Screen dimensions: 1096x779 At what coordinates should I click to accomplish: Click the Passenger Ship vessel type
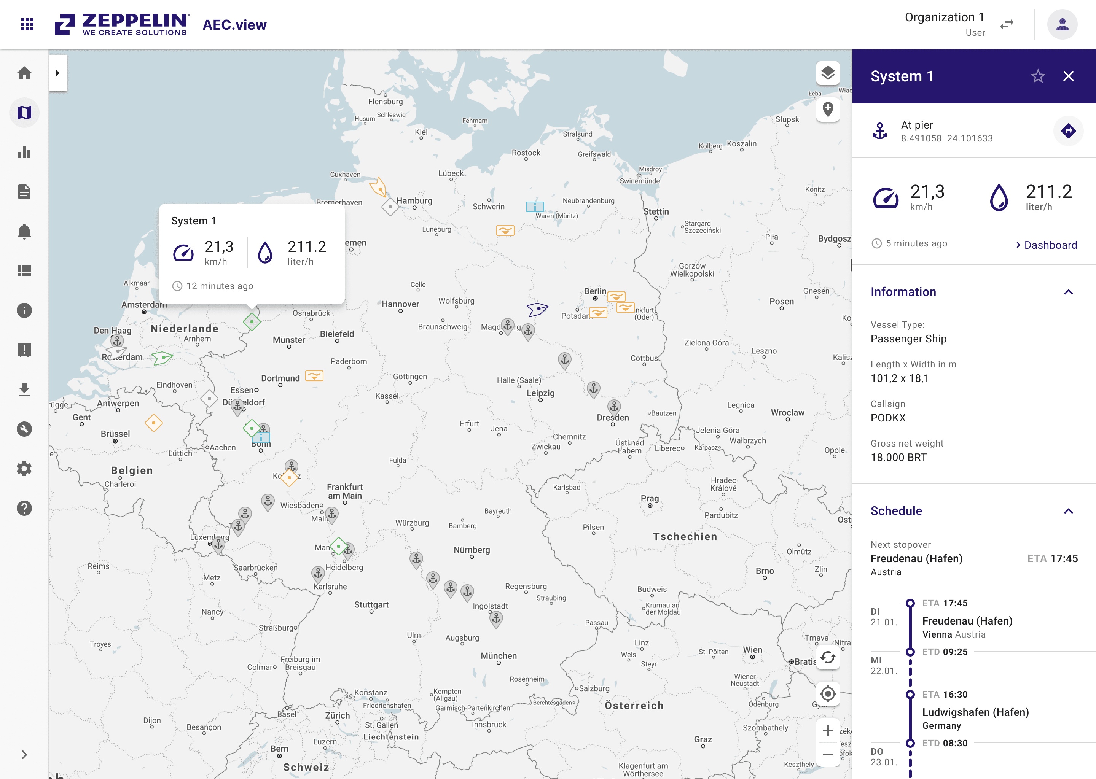[908, 339]
